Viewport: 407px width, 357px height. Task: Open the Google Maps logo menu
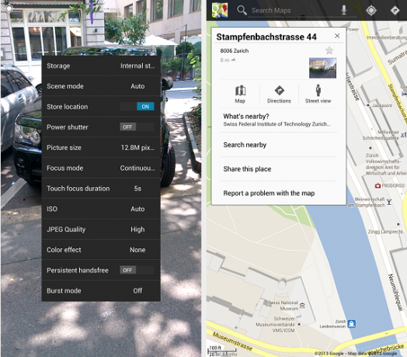[220, 10]
